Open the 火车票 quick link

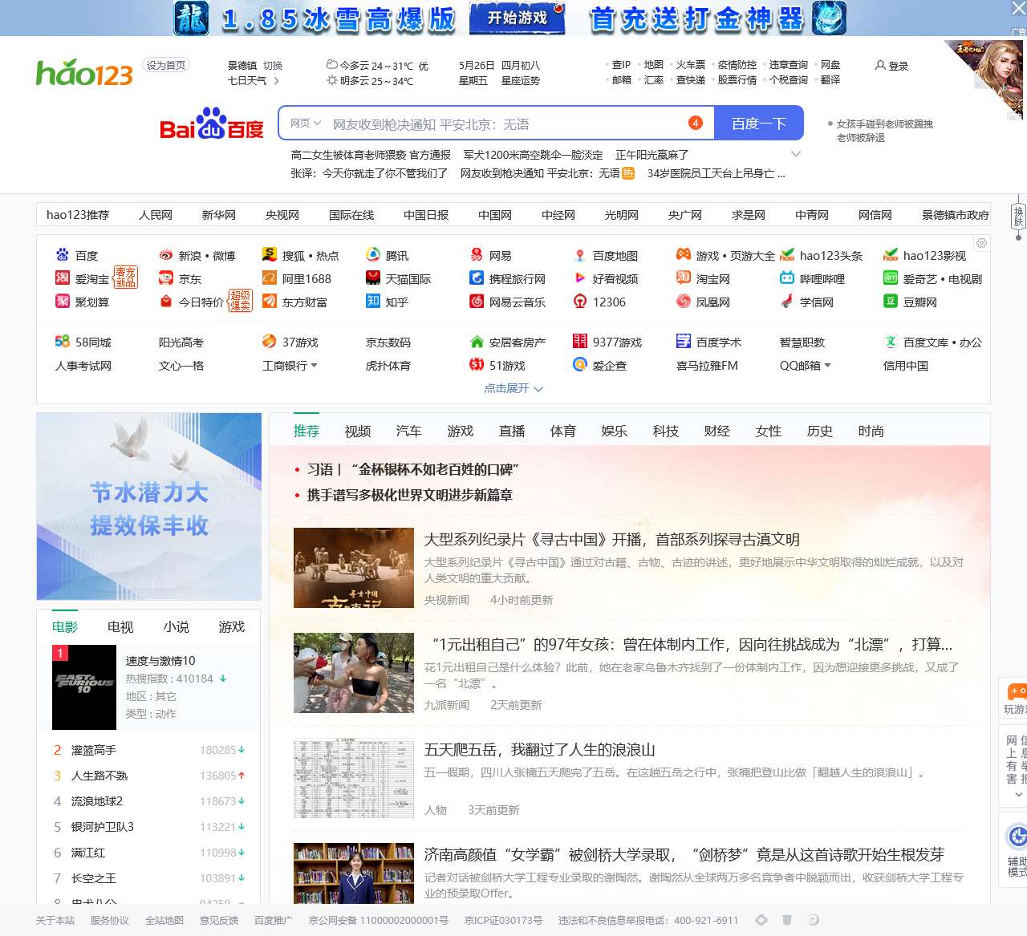(690, 65)
